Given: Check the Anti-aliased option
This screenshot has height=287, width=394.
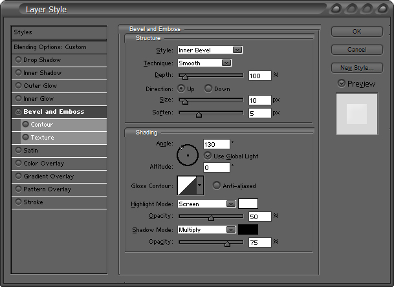Looking at the screenshot, I should coord(216,186).
